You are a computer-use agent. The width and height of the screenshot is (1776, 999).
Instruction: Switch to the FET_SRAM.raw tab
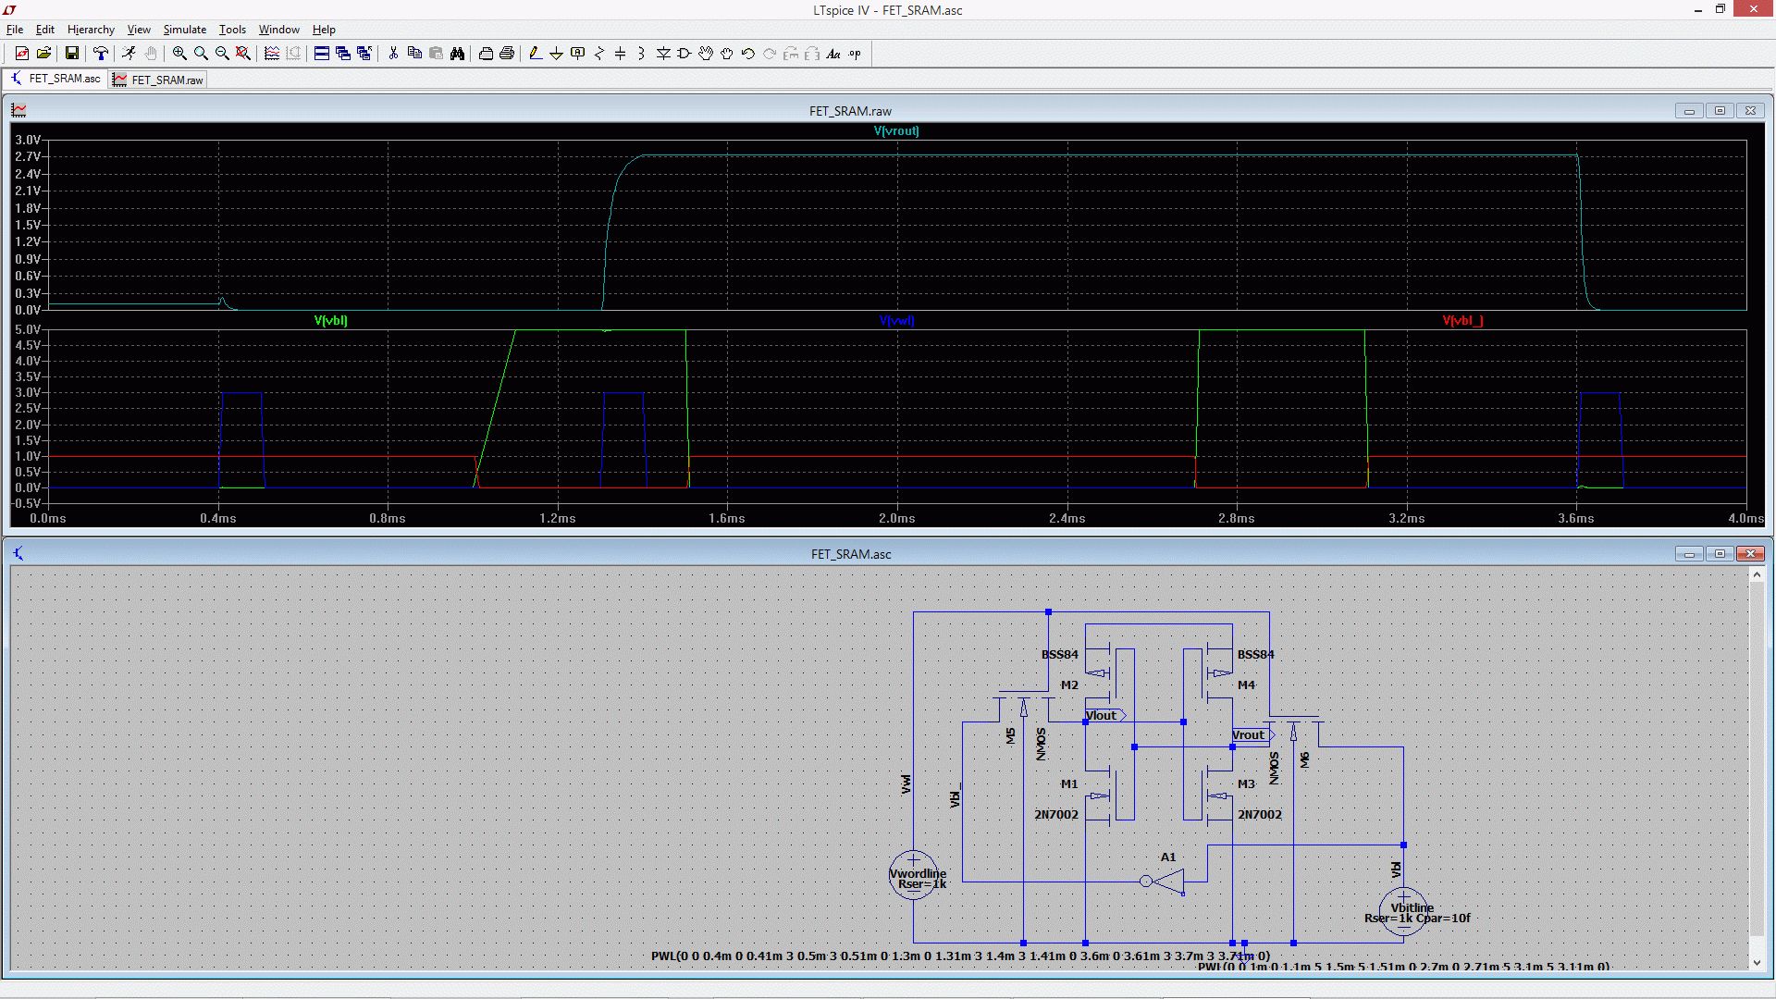(158, 80)
